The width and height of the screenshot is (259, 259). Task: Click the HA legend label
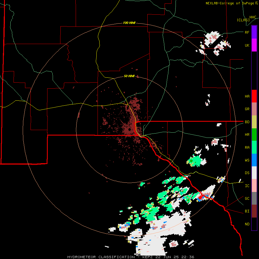247,96
